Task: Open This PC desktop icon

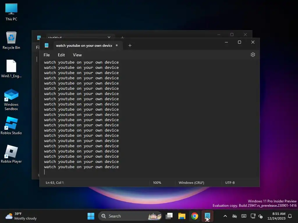Action: (11, 12)
